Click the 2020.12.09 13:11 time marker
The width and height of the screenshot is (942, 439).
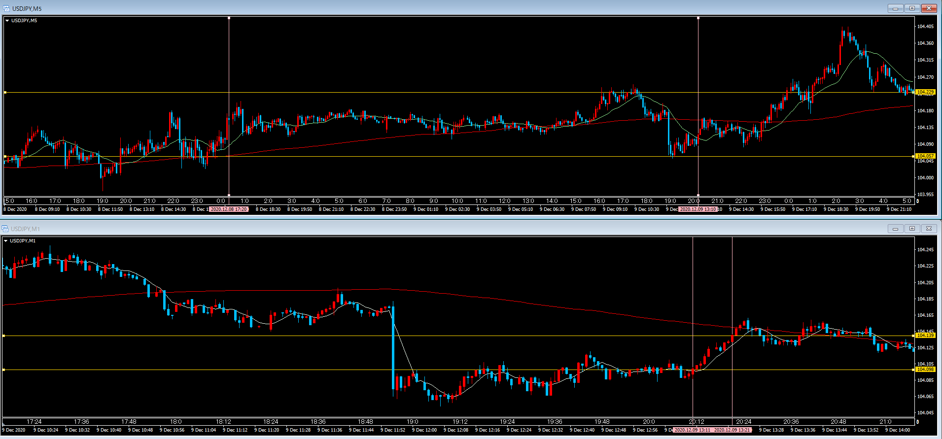click(693, 430)
